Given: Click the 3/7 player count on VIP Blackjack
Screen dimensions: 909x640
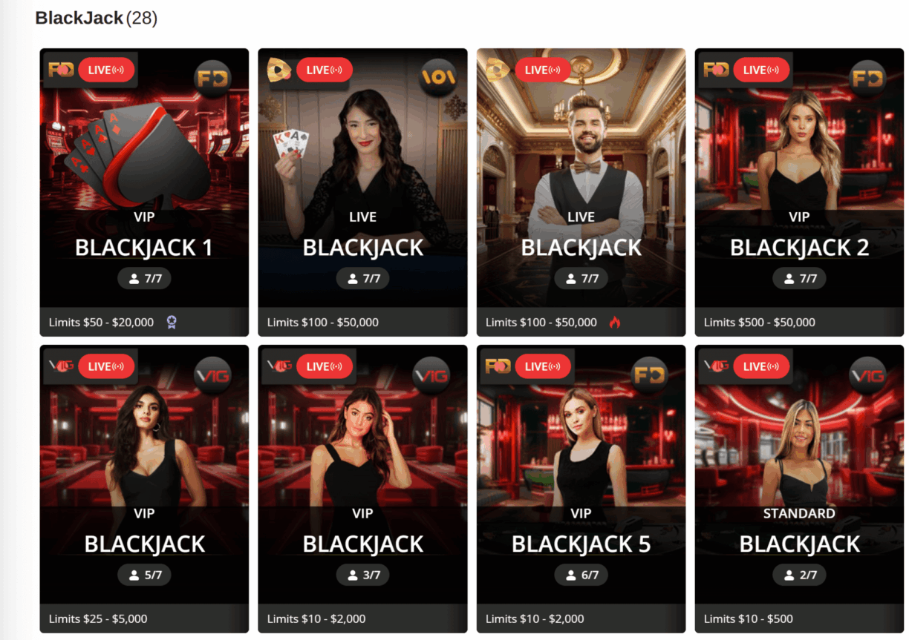Looking at the screenshot, I should tap(362, 575).
